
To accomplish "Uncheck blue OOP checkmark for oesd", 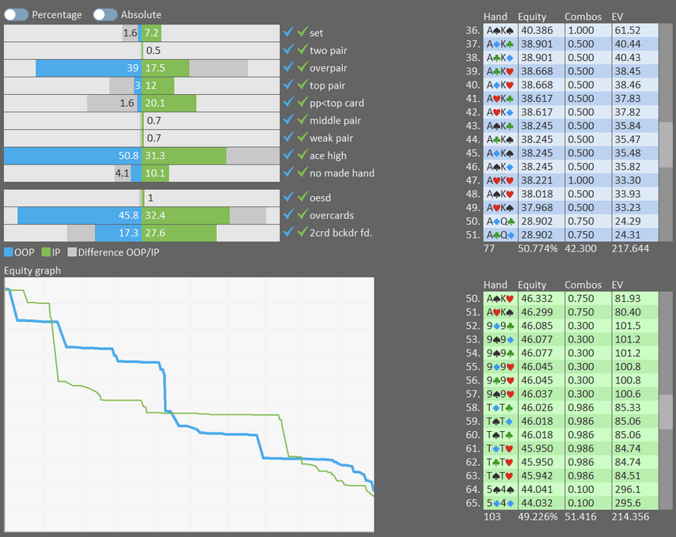I will (x=288, y=197).
